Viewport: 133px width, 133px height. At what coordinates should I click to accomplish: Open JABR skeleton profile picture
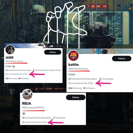(x=10, y=50)
